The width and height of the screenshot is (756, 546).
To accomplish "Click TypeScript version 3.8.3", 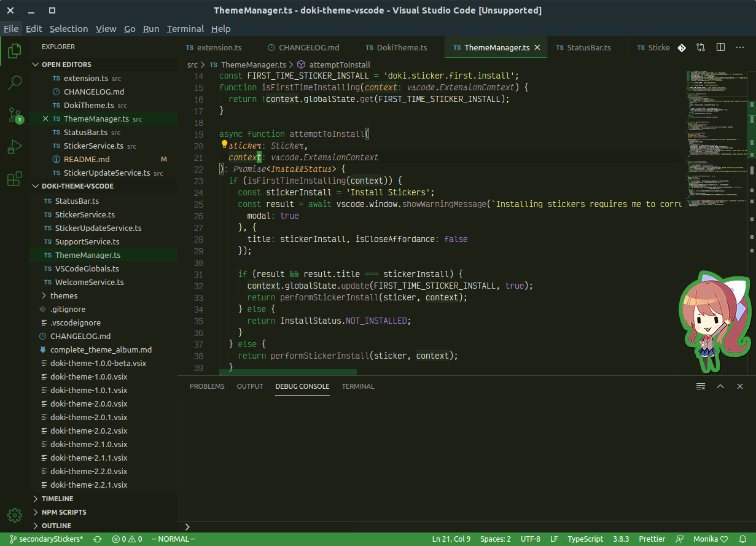I will 621,539.
